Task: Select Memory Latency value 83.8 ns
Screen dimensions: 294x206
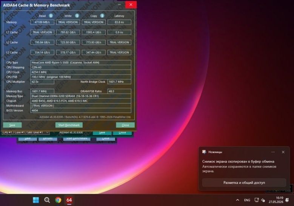Action: (x=119, y=22)
